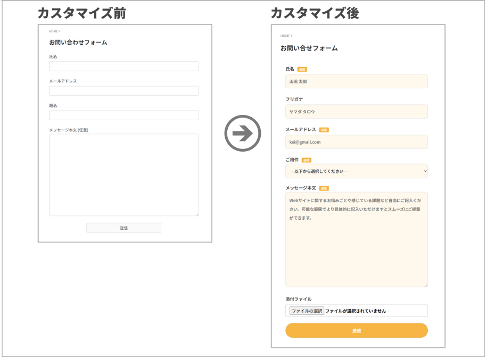Click resize handle of the beige message textarea
Image resolution: width=486 pixels, height=357 pixels.
pyautogui.click(x=425, y=285)
